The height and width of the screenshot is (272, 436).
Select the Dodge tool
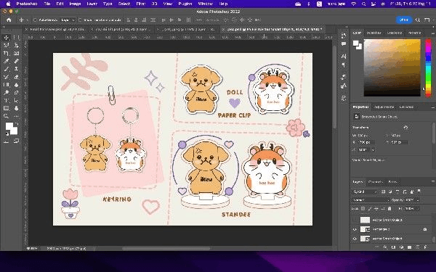[x=6, y=92]
